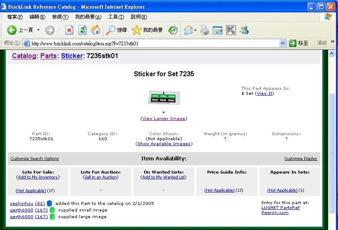The width and height of the screenshot is (338, 230).
Task: Refresh the page with the Refresh icon
Action: (82, 30)
